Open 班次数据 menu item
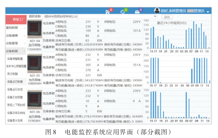Image resolution: width=218 pixels, height=138 pixels. (12, 74)
